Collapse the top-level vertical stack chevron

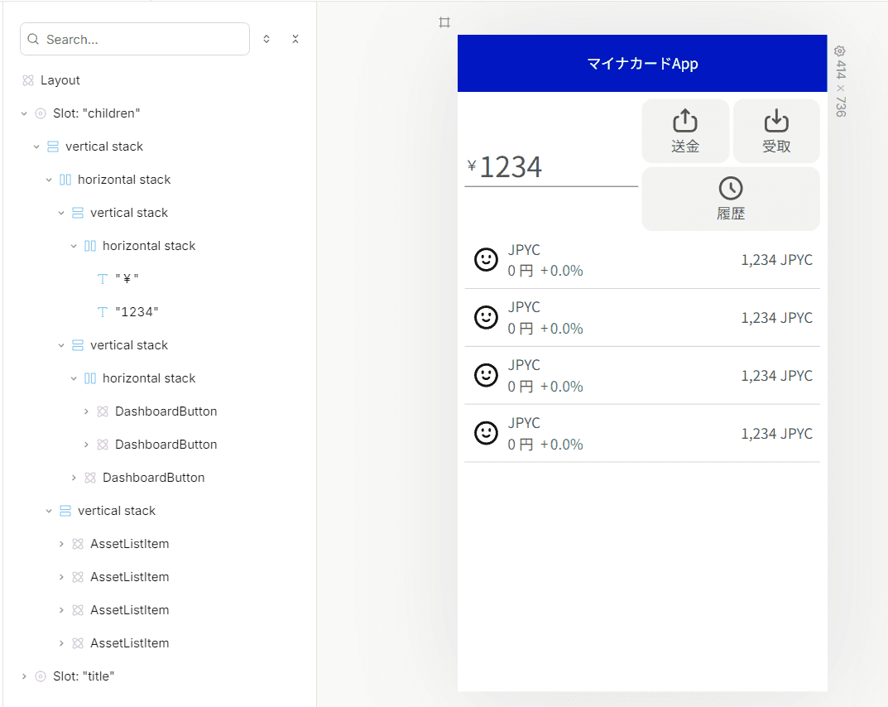tap(36, 147)
